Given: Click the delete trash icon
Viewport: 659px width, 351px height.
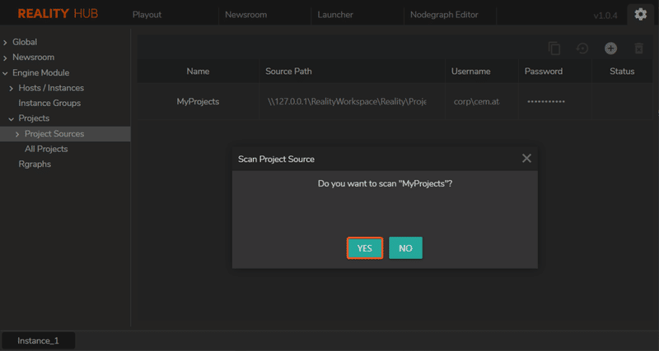Looking at the screenshot, I should tap(639, 48).
